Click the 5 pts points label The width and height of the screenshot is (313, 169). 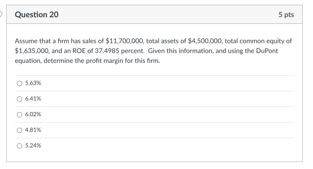point(286,15)
